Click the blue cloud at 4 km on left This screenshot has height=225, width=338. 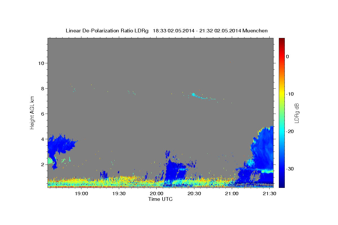coord(61,144)
